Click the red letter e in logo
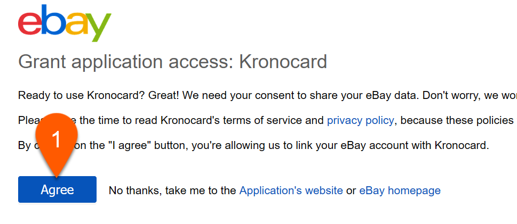517x224 pixels. (x=30, y=24)
